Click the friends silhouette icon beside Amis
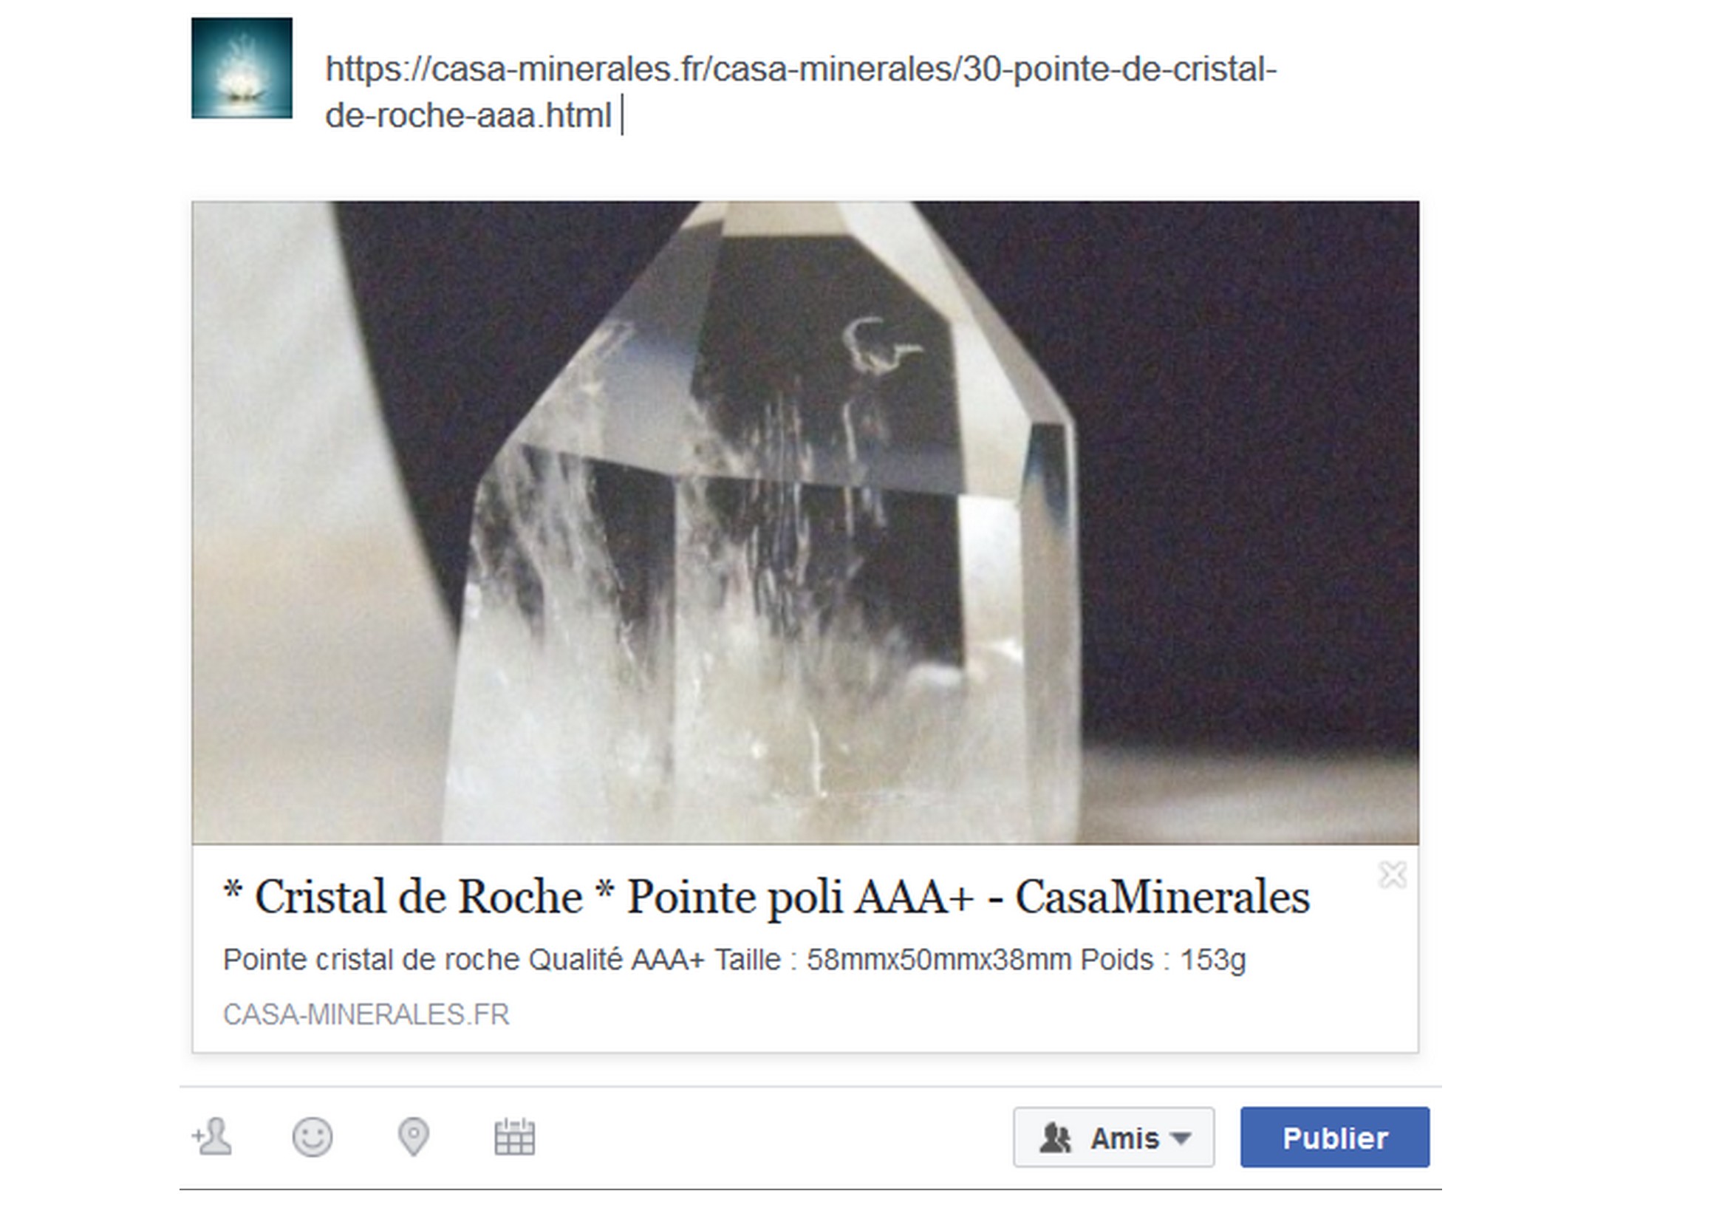Image resolution: width=1728 pixels, height=1222 pixels. click(1055, 1139)
